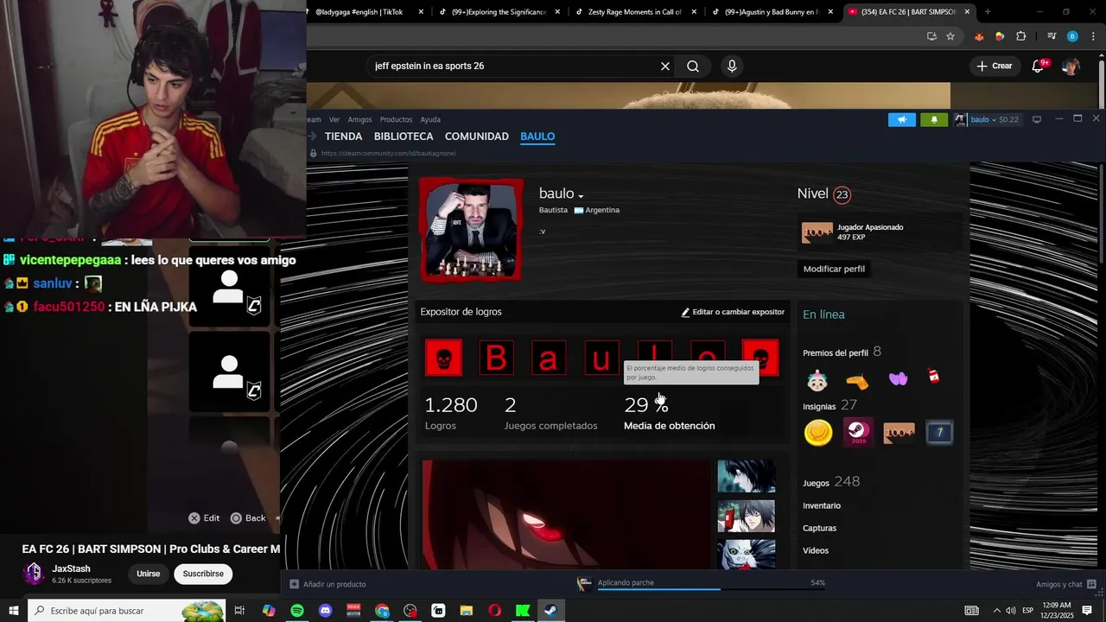Image resolution: width=1106 pixels, height=622 pixels.
Task: Click Steam 2025 badge icon
Action: [x=858, y=432]
